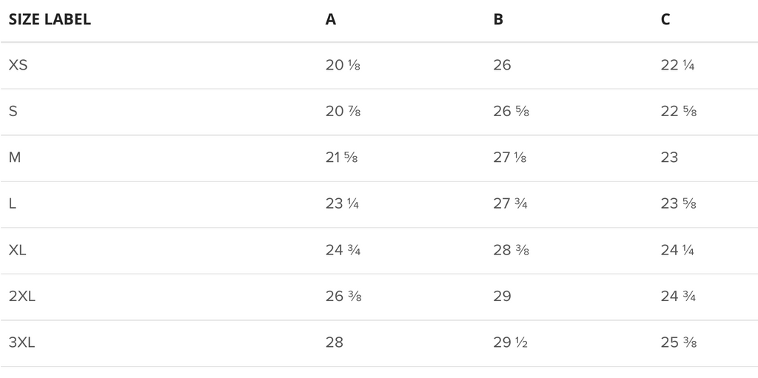Click the 23 ¼ value for size L

[x=342, y=203]
